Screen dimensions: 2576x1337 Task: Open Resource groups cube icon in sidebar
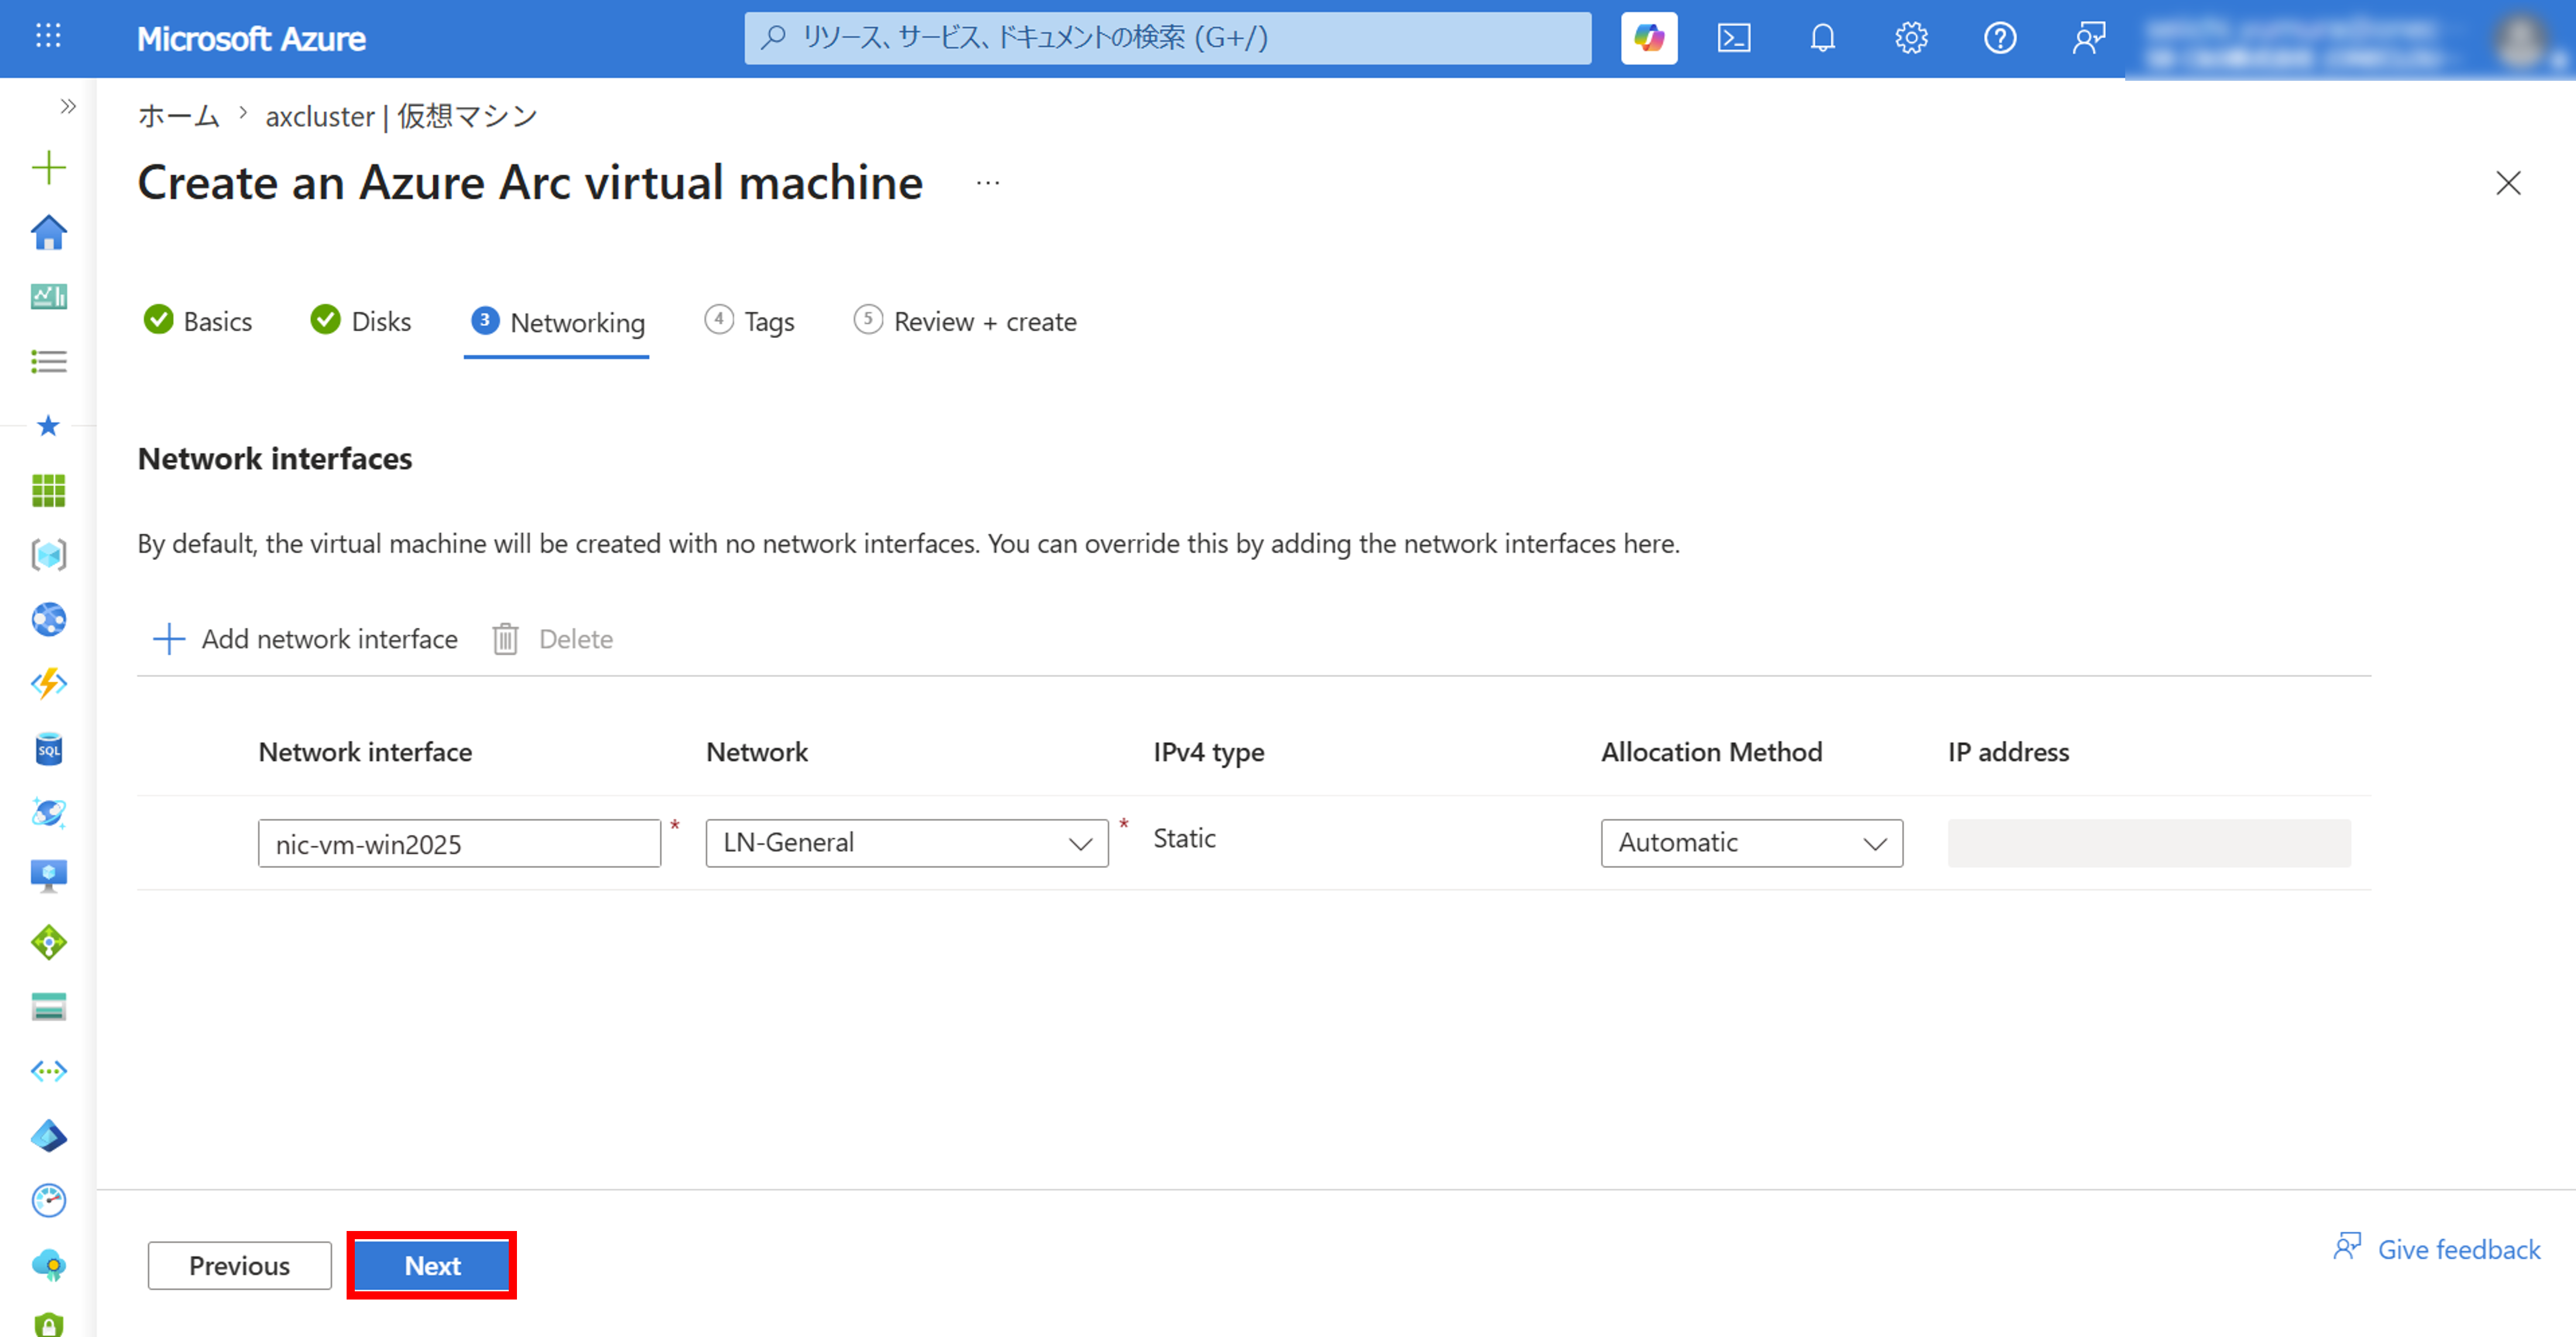(x=48, y=555)
